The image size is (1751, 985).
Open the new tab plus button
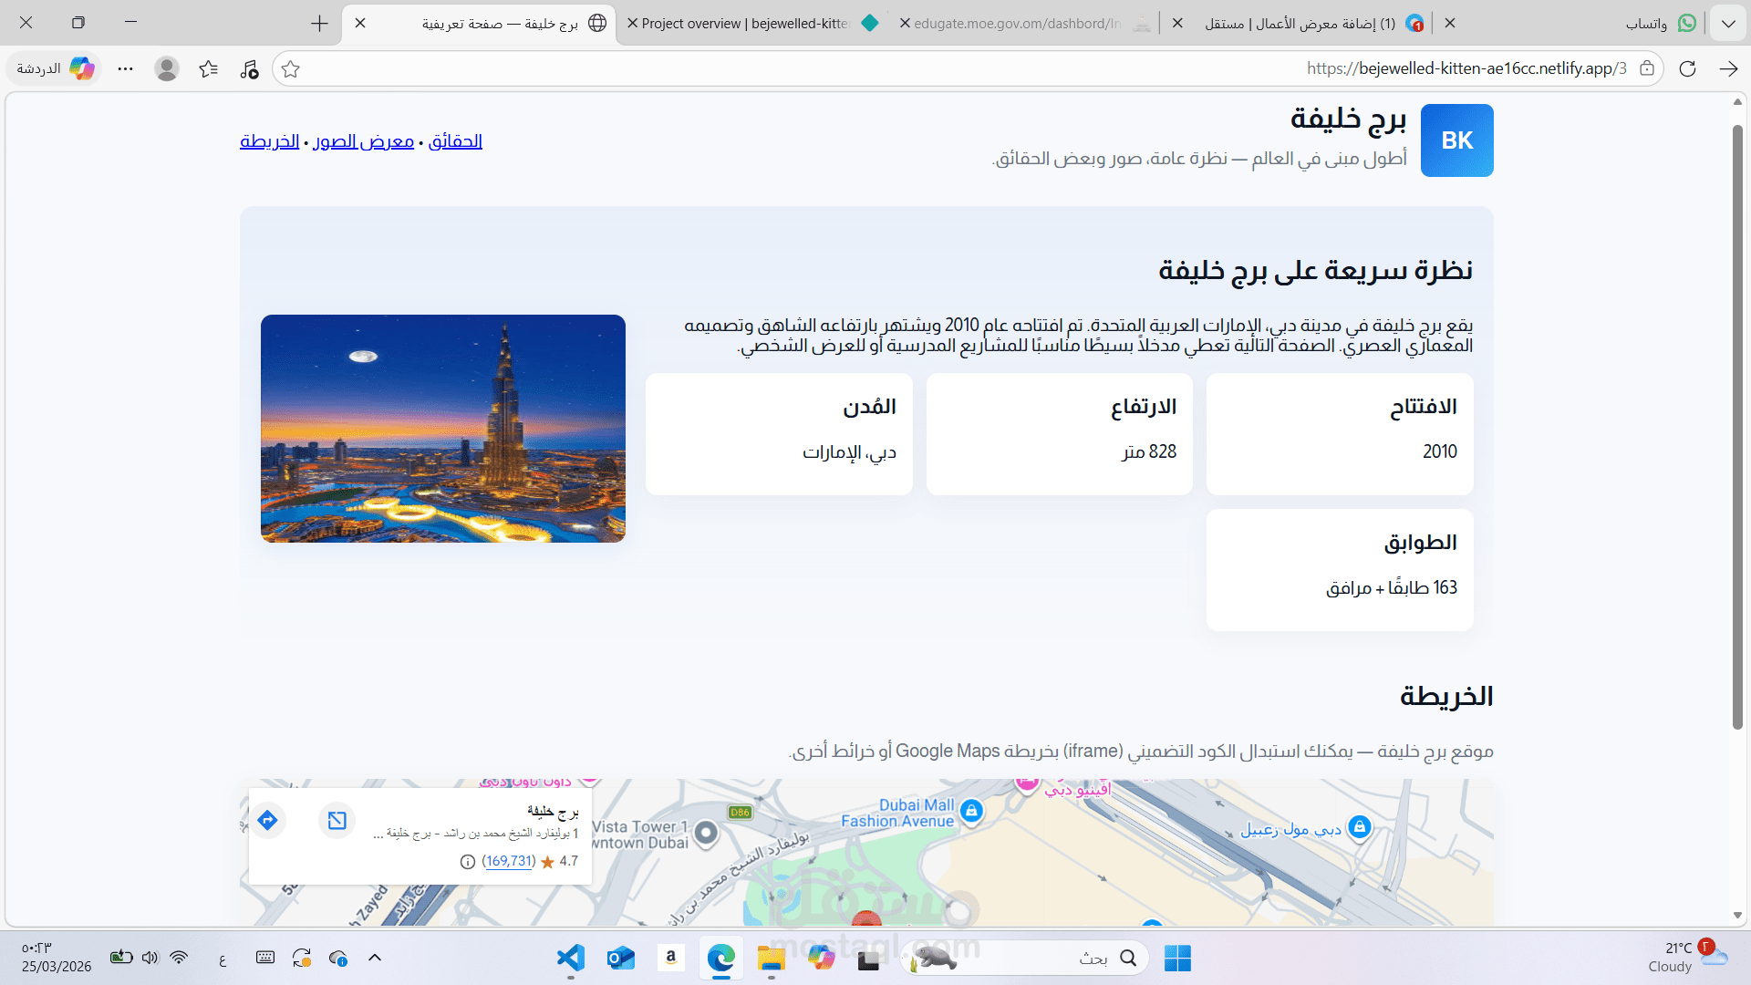click(x=319, y=24)
